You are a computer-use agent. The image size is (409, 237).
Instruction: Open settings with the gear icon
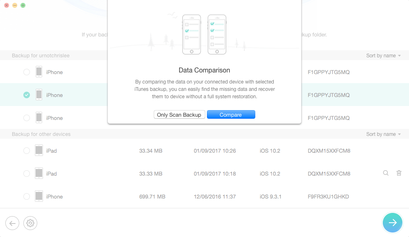click(30, 223)
